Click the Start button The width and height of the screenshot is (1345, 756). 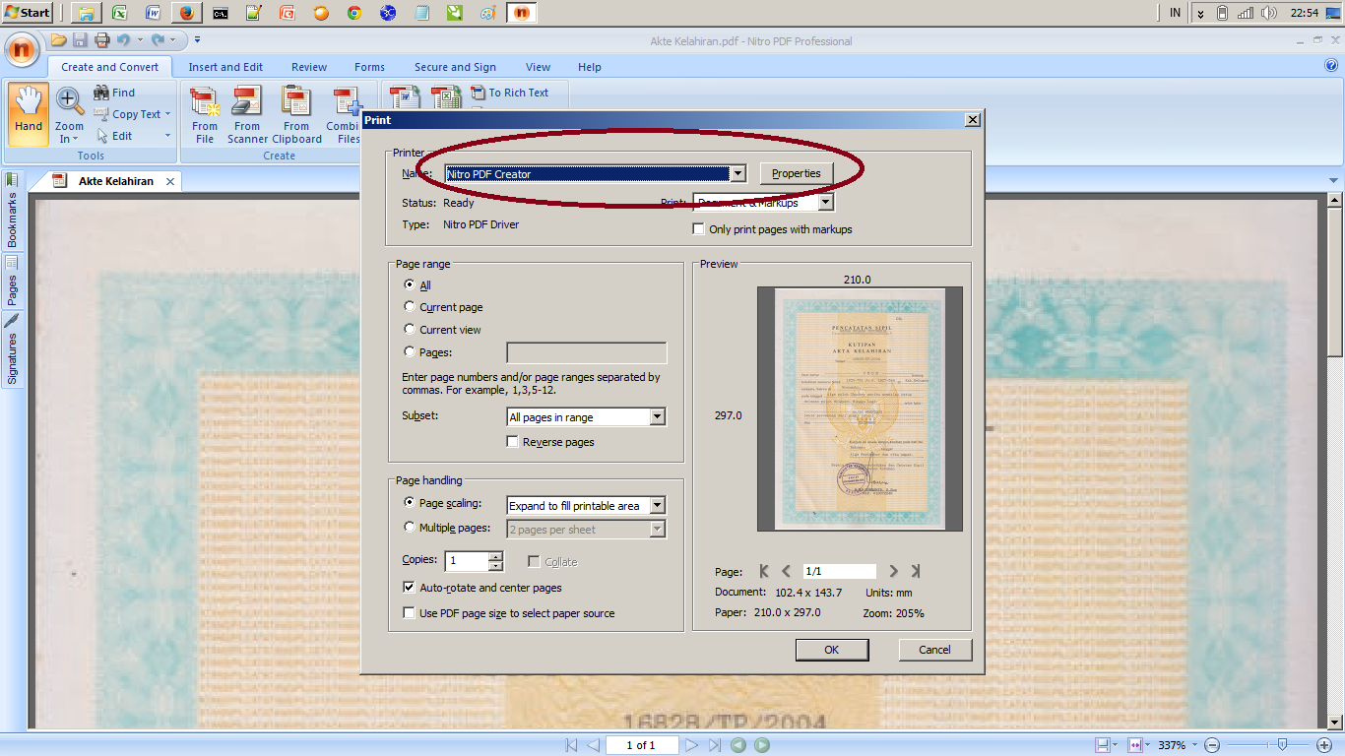pos(28,13)
